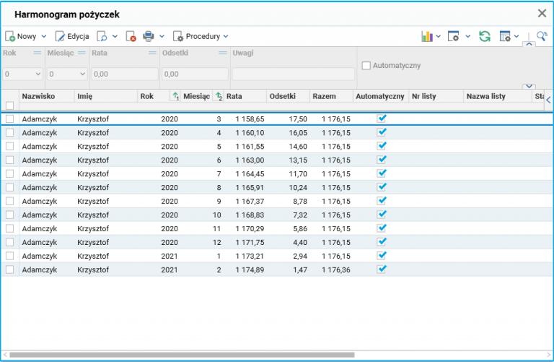Toggle Automatyczny checkmark in row with Rata 1 173,21
The height and width of the screenshot is (362, 554).
381,256
